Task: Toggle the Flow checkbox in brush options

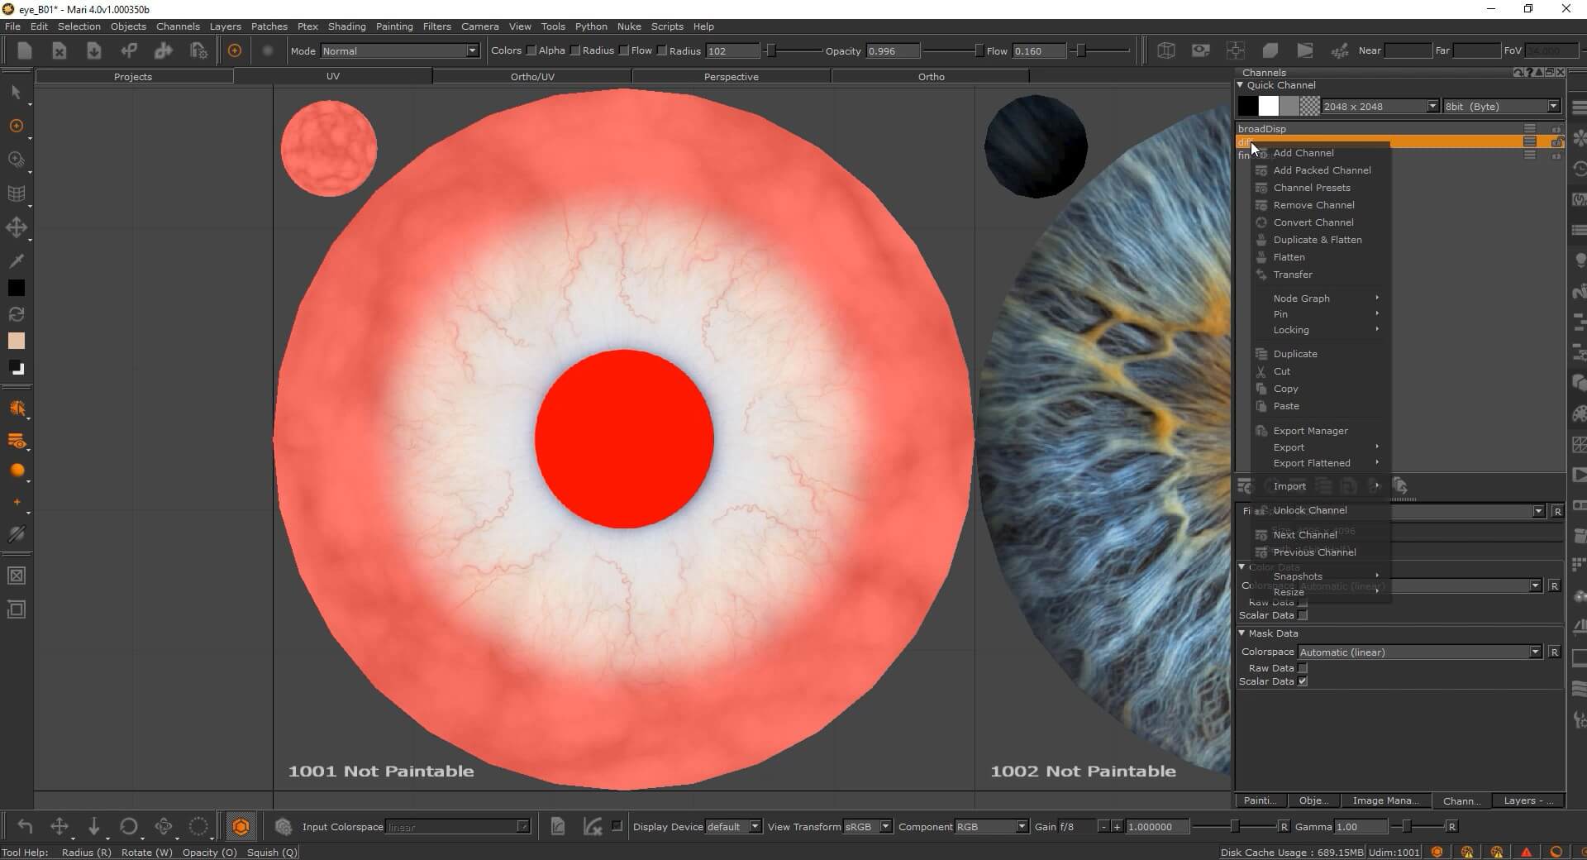Action: 624,50
